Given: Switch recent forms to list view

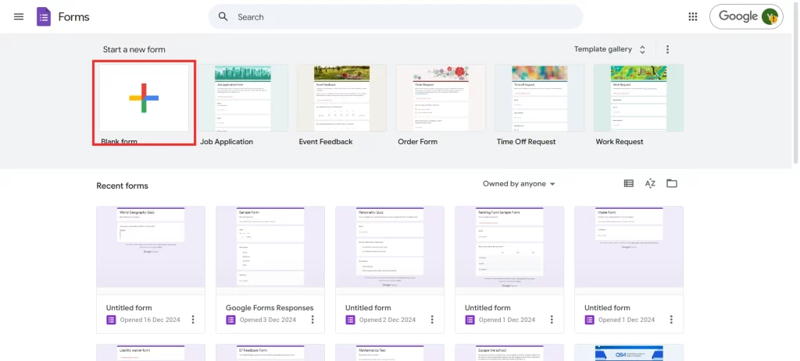Looking at the screenshot, I should tap(629, 183).
